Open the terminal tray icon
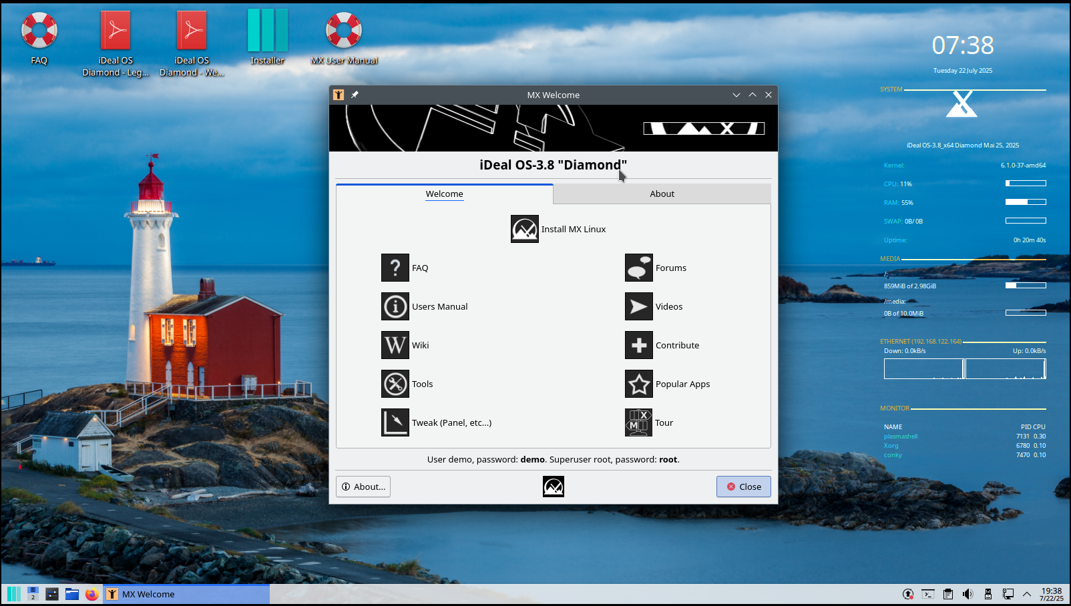This screenshot has height=606, width=1071. [x=928, y=594]
